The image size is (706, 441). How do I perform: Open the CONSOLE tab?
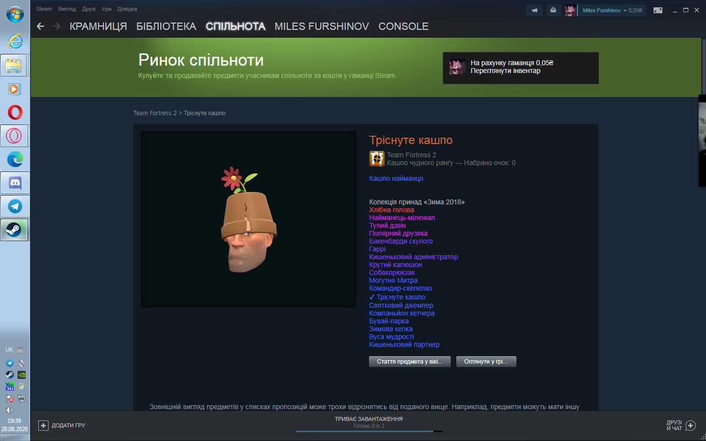point(403,26)
